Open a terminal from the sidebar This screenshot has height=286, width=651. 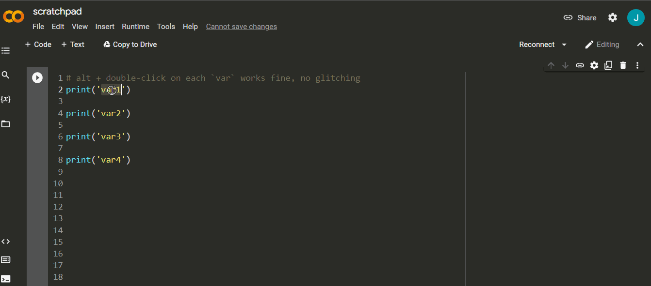[5, 278]
